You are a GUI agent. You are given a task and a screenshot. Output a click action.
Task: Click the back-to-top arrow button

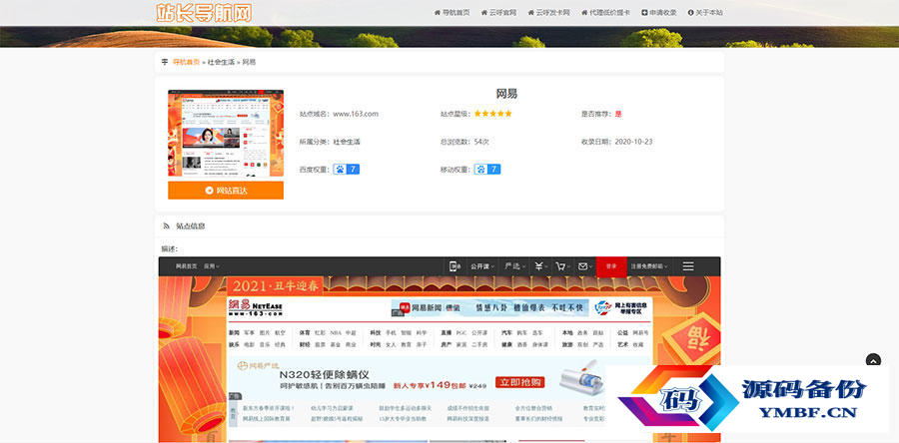pyautogui.click(x=873, y=360)
